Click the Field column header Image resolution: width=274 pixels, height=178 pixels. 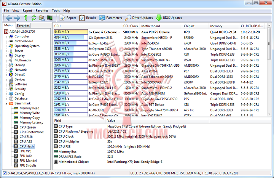pyautogui.click(x=79, y=120)
